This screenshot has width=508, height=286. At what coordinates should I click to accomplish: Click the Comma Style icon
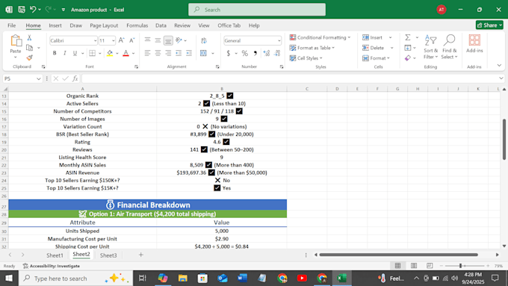click(x=255, y=53)
